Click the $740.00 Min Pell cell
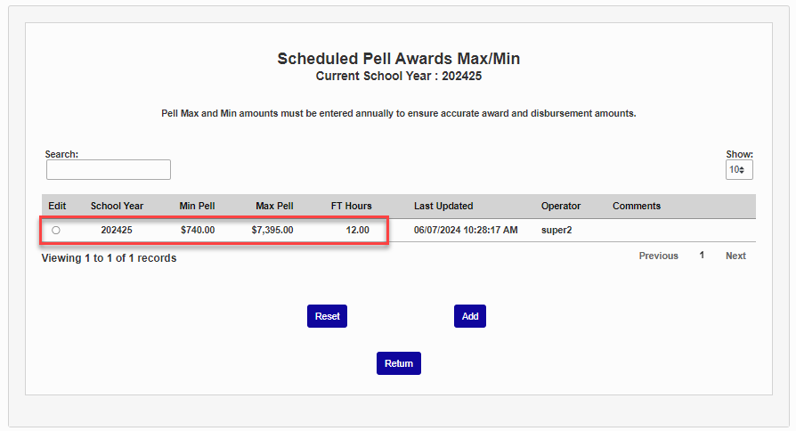The height and width of the screenshot is (431, 796). tap(198, 230)
